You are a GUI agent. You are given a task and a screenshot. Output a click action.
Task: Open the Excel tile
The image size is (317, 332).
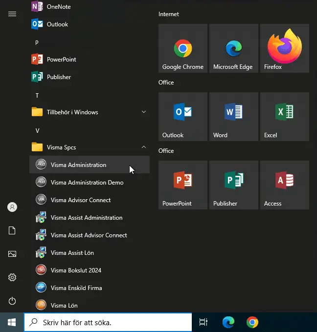285,117
